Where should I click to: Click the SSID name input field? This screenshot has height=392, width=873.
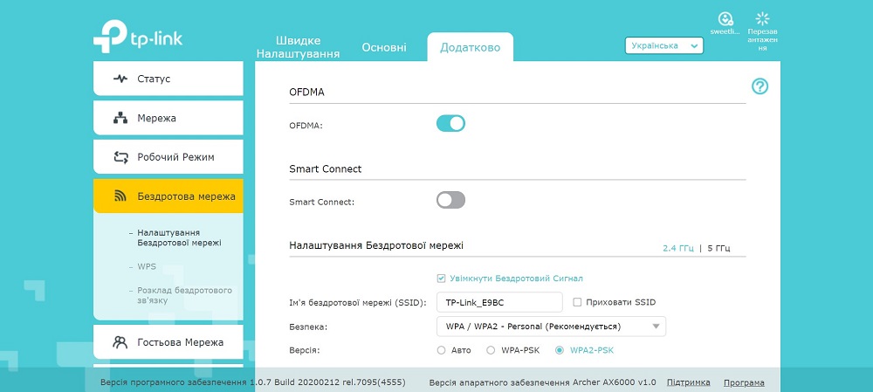[499, 302]
